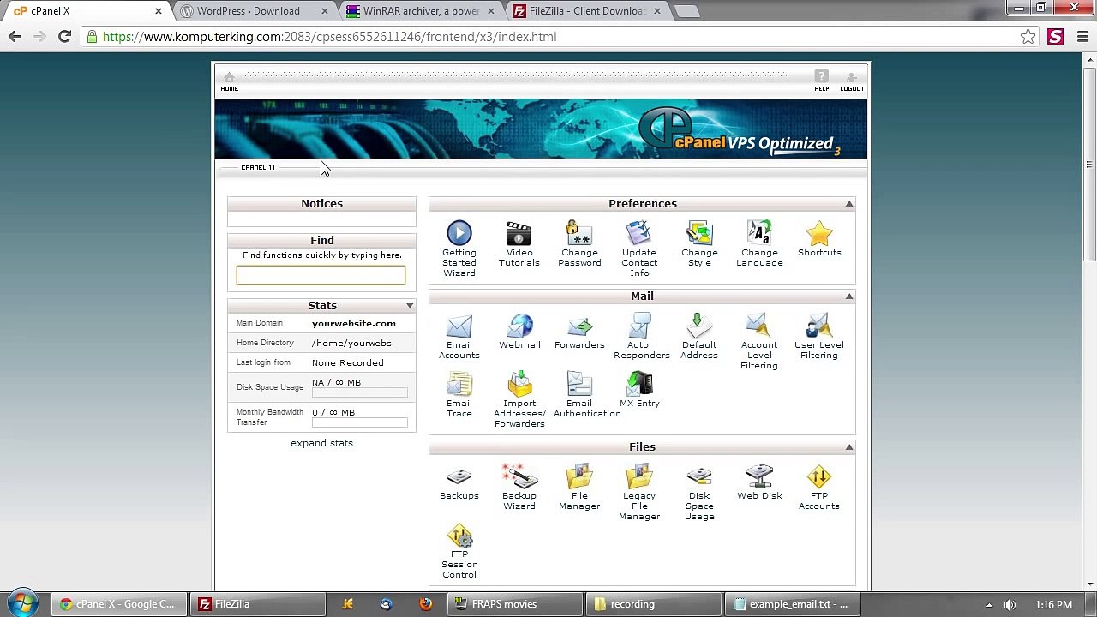Image resolution: width=1097 pixels, height=617 pixels.
Task: Open Video Tutorials
Action: (x=519, y=244)
